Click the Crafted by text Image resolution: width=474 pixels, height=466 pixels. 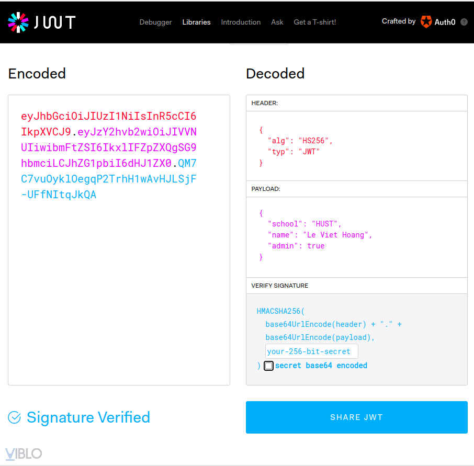tap(399, 21)
